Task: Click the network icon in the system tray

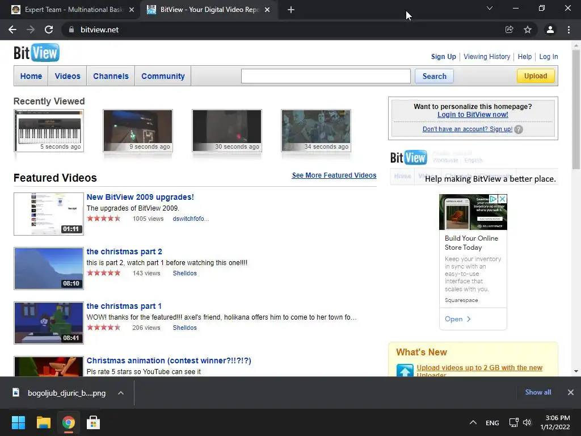Action: click(513, 422)
